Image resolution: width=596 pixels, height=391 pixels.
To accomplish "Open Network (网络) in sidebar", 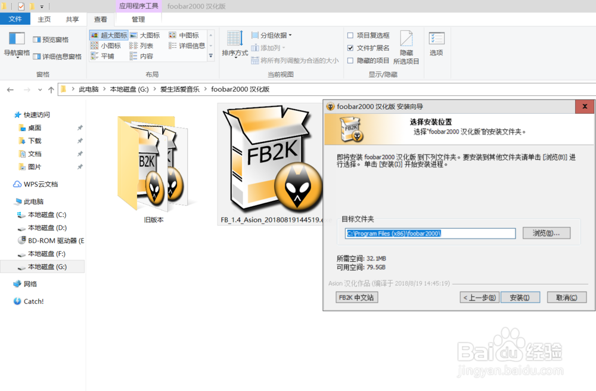I will click(x=26, y=284).
